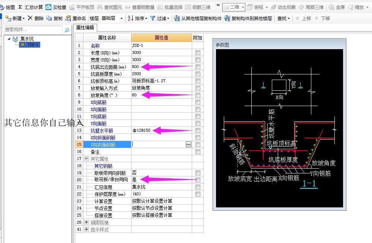
Task: Open the 新建 dropdown
Action: point(24,19)
